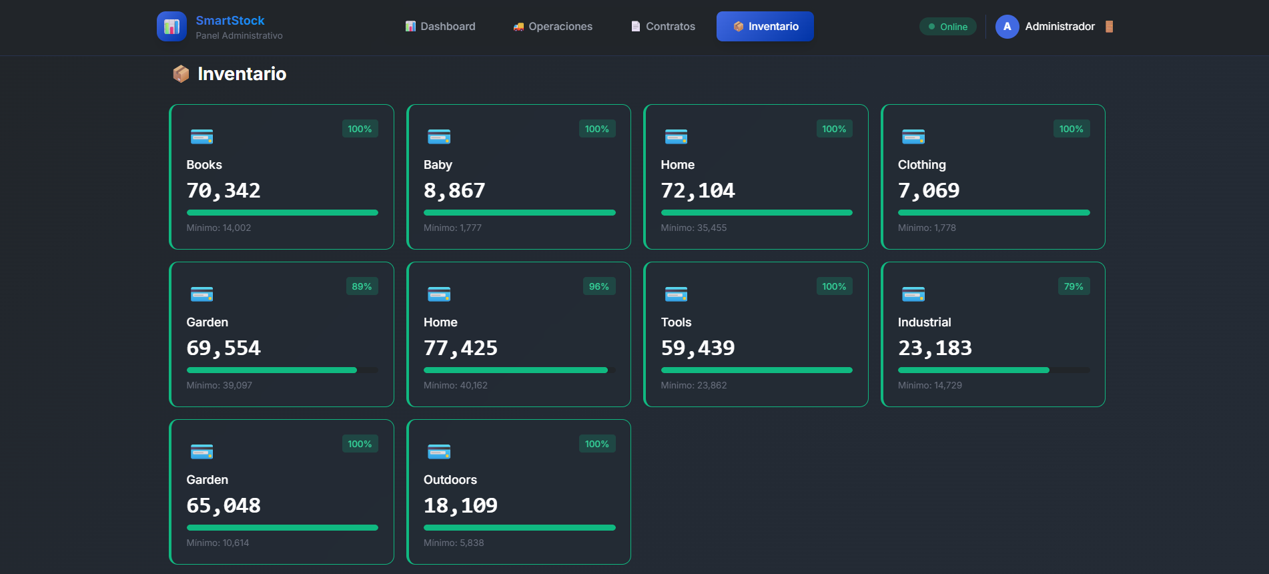Click the Books card icon

pos(201,137)
